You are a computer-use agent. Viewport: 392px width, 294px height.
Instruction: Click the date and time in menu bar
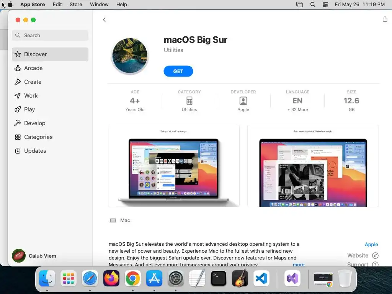(x=360, y=5)
